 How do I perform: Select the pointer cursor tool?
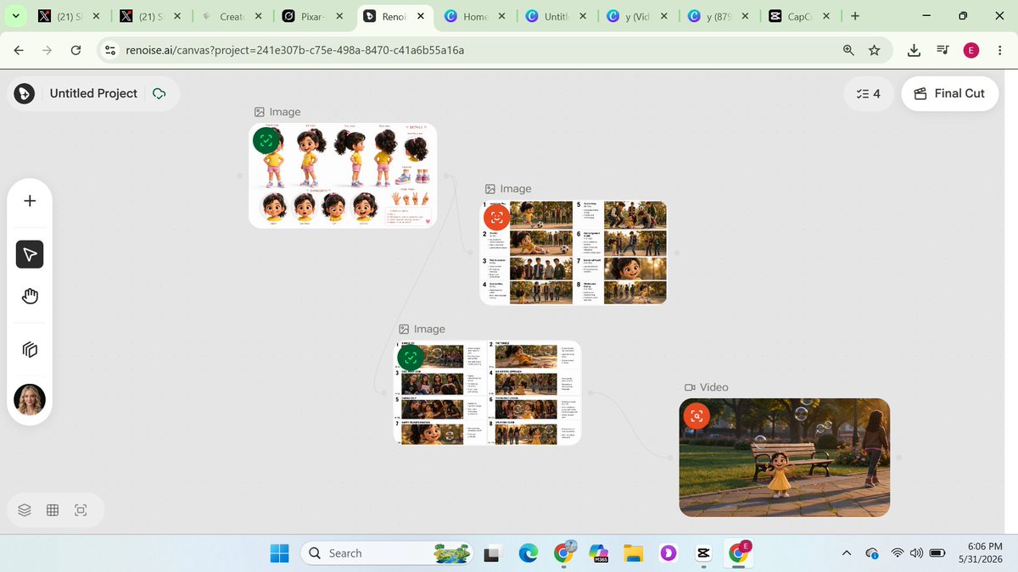(x=30, y=254)
